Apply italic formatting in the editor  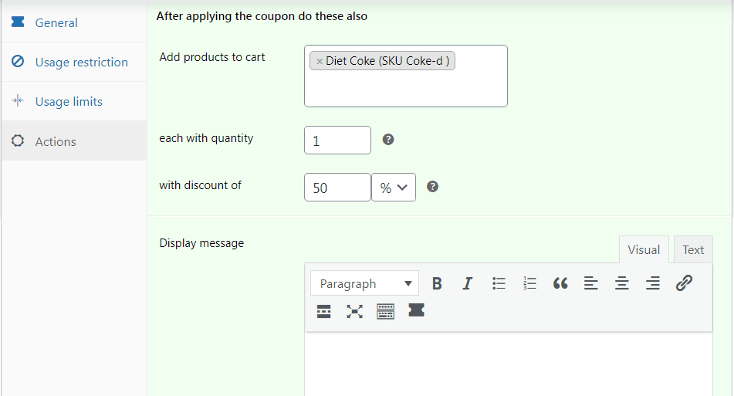(x=467, y=283)
